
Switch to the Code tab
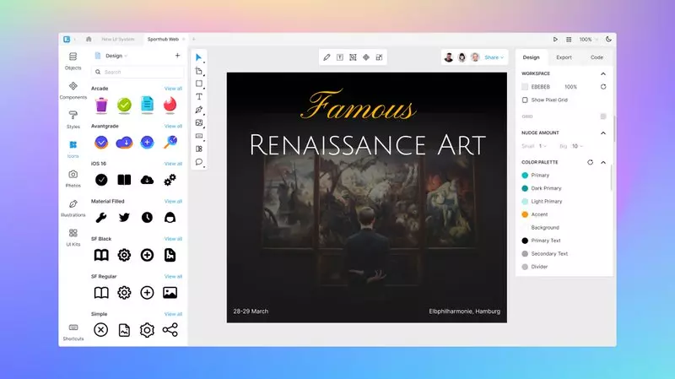pyautogui.click(x=597, y=57)
